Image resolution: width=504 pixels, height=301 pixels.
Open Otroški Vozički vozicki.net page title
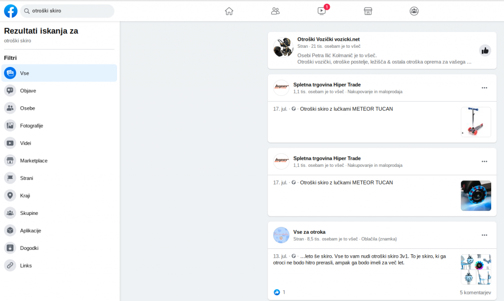click(328, 39)
